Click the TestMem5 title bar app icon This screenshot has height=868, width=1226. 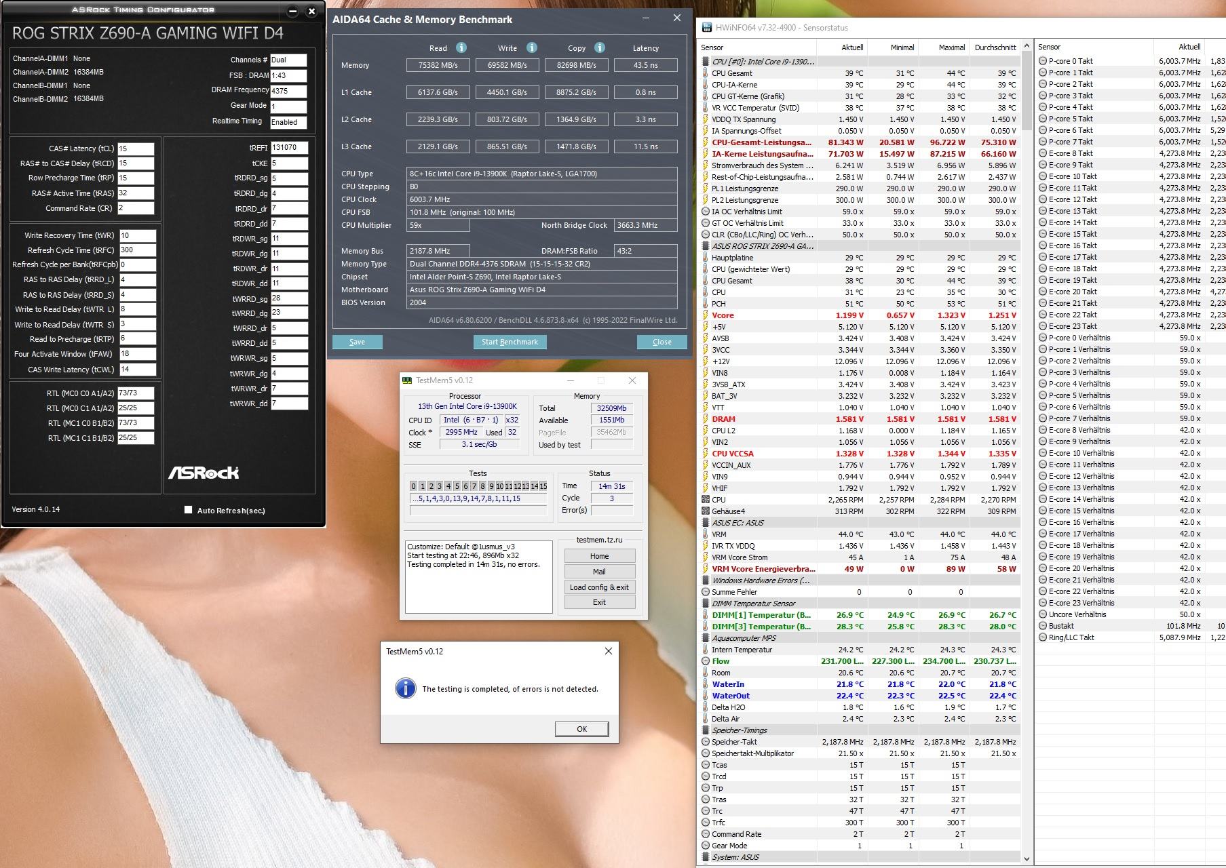click(x=408, y=380)
